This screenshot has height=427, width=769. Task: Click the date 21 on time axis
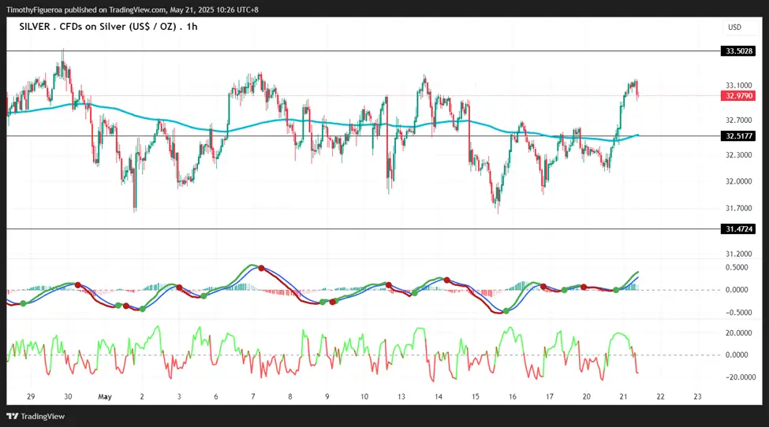coord(623,396)
